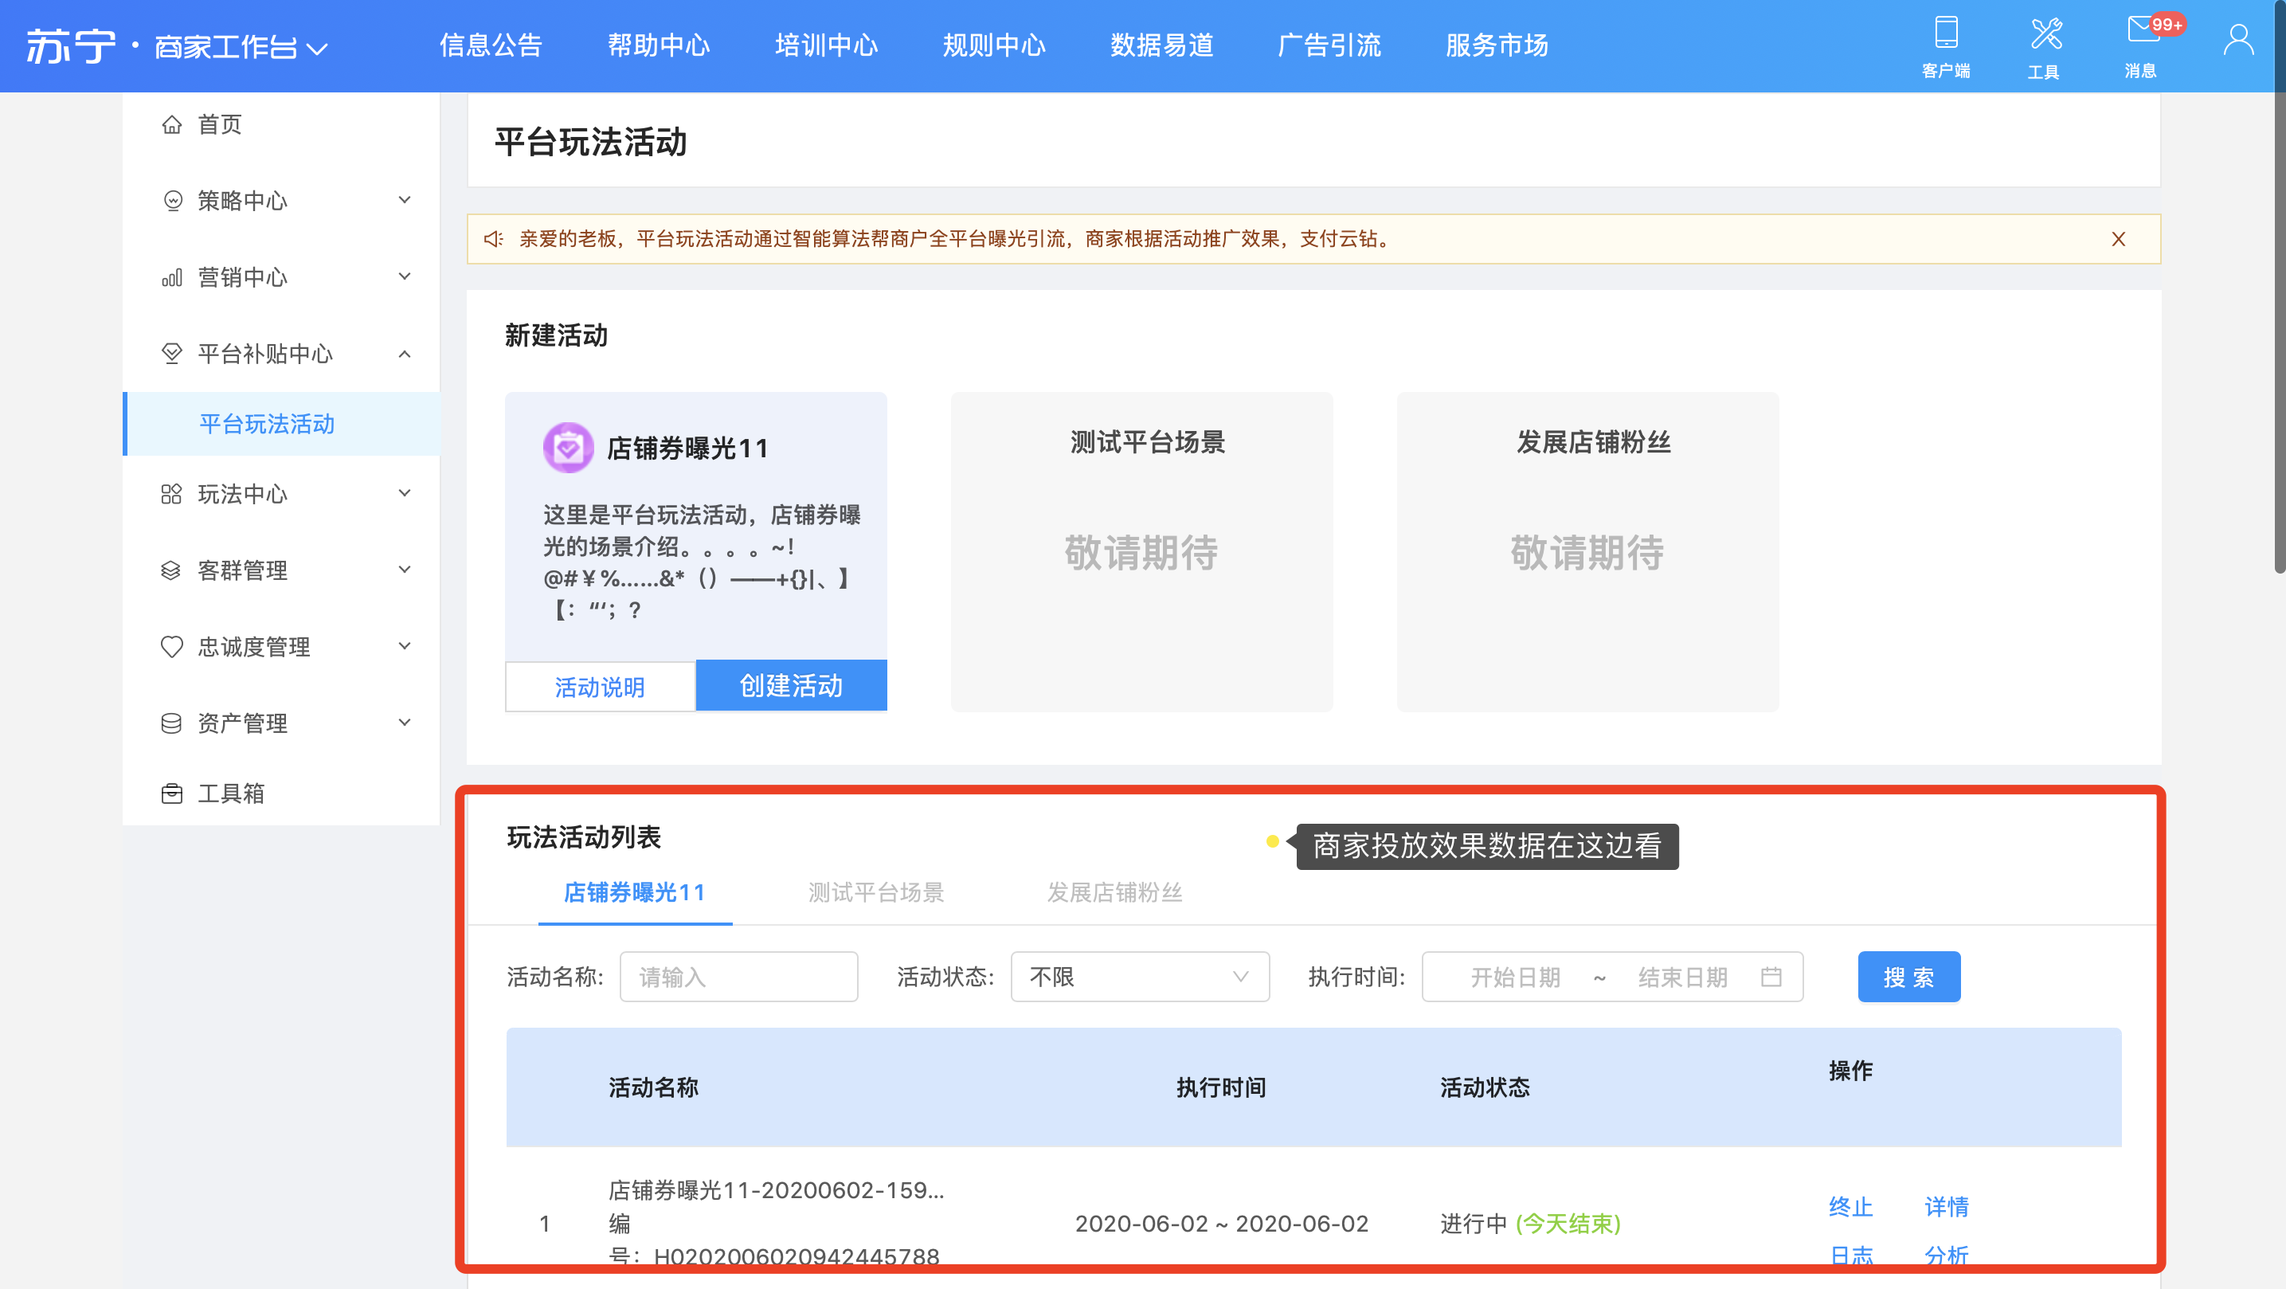Open the 活动状态 不限 dropdown
The image size is (2286, 1289).
(x=1140, y=977)
